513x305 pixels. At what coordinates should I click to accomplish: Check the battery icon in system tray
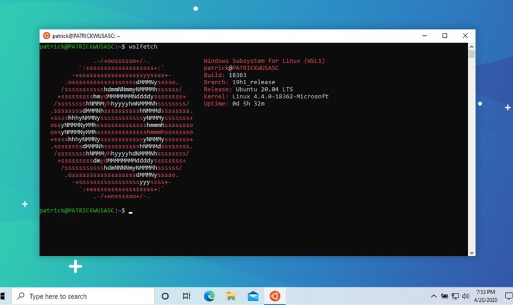445,296
